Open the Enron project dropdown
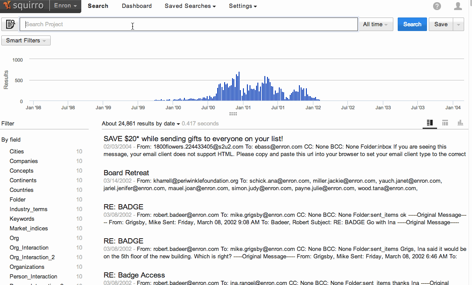 click(65, 6)
